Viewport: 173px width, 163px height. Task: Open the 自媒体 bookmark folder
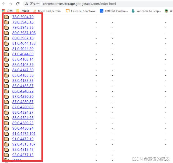(x=23, y=11)
